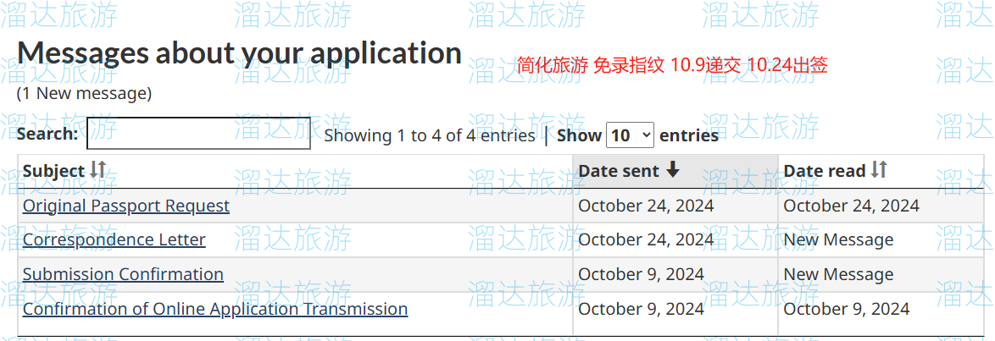The height and width of the screenshot is (341, 995).
Task: Click the Showing 1 to 4 entries text
Action: [430, 135]
